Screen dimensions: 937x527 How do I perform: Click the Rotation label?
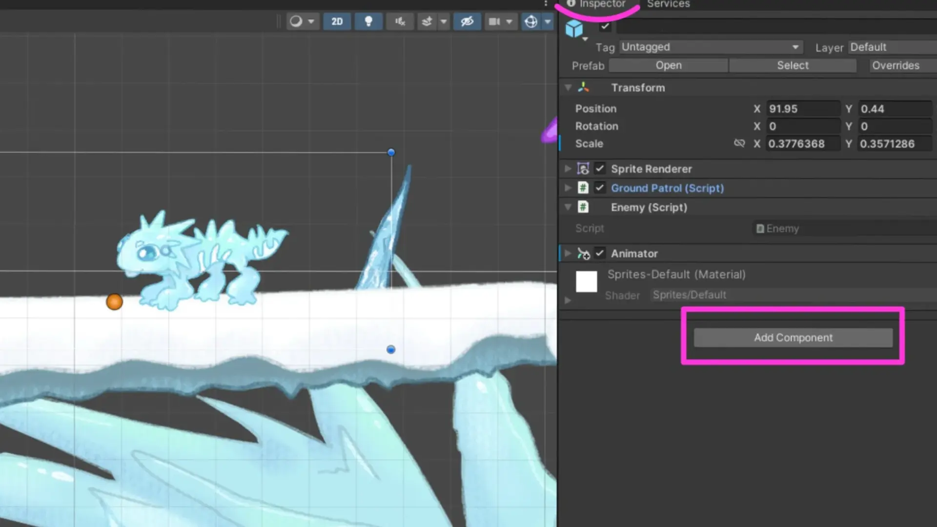point(596,126)
